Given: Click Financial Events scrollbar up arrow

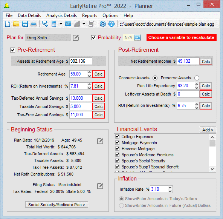Looking at the screenshot, I should 212,137.
